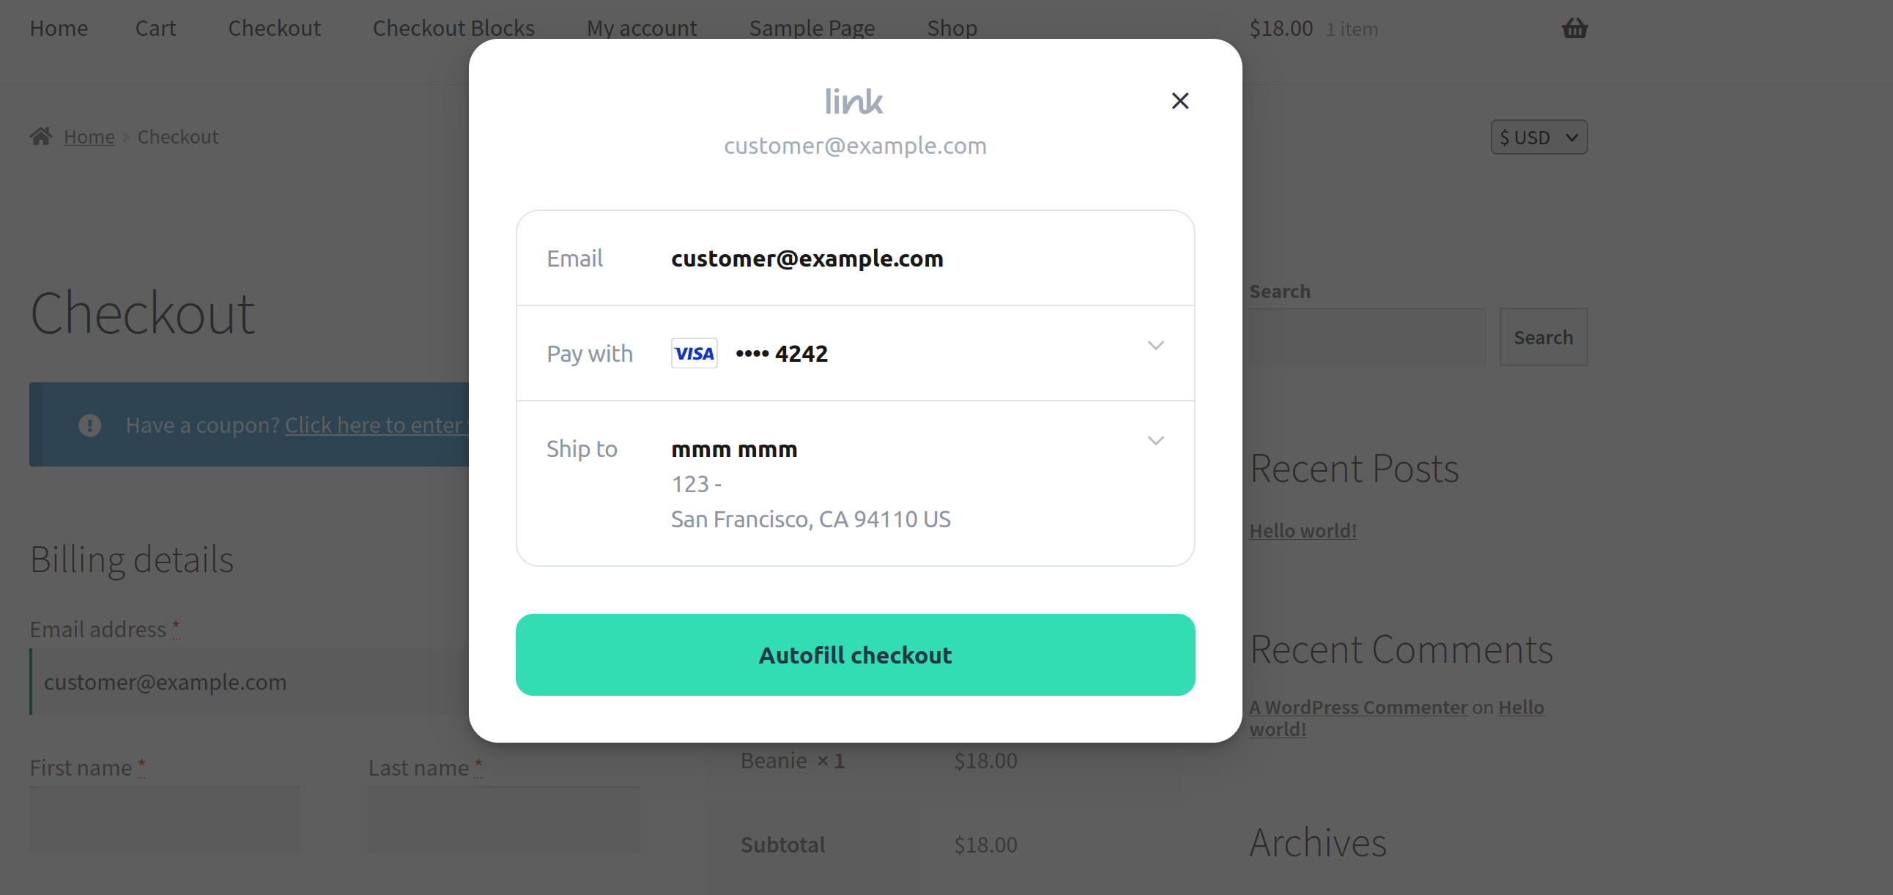Screen dimensions: 1893x895
Task: Open the Hello world! recent post
Action: (x=1303, y=530)
